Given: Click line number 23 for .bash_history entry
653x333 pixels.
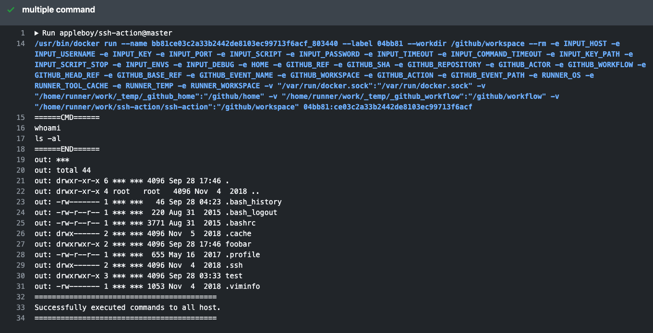Looking at the screenshot, I should (21, 202).
